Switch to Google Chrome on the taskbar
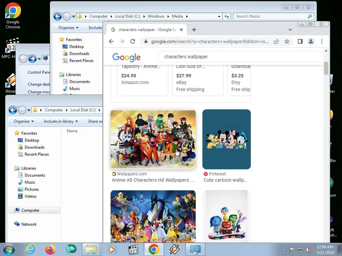This screenshot has height=256, width=342. 154,249
